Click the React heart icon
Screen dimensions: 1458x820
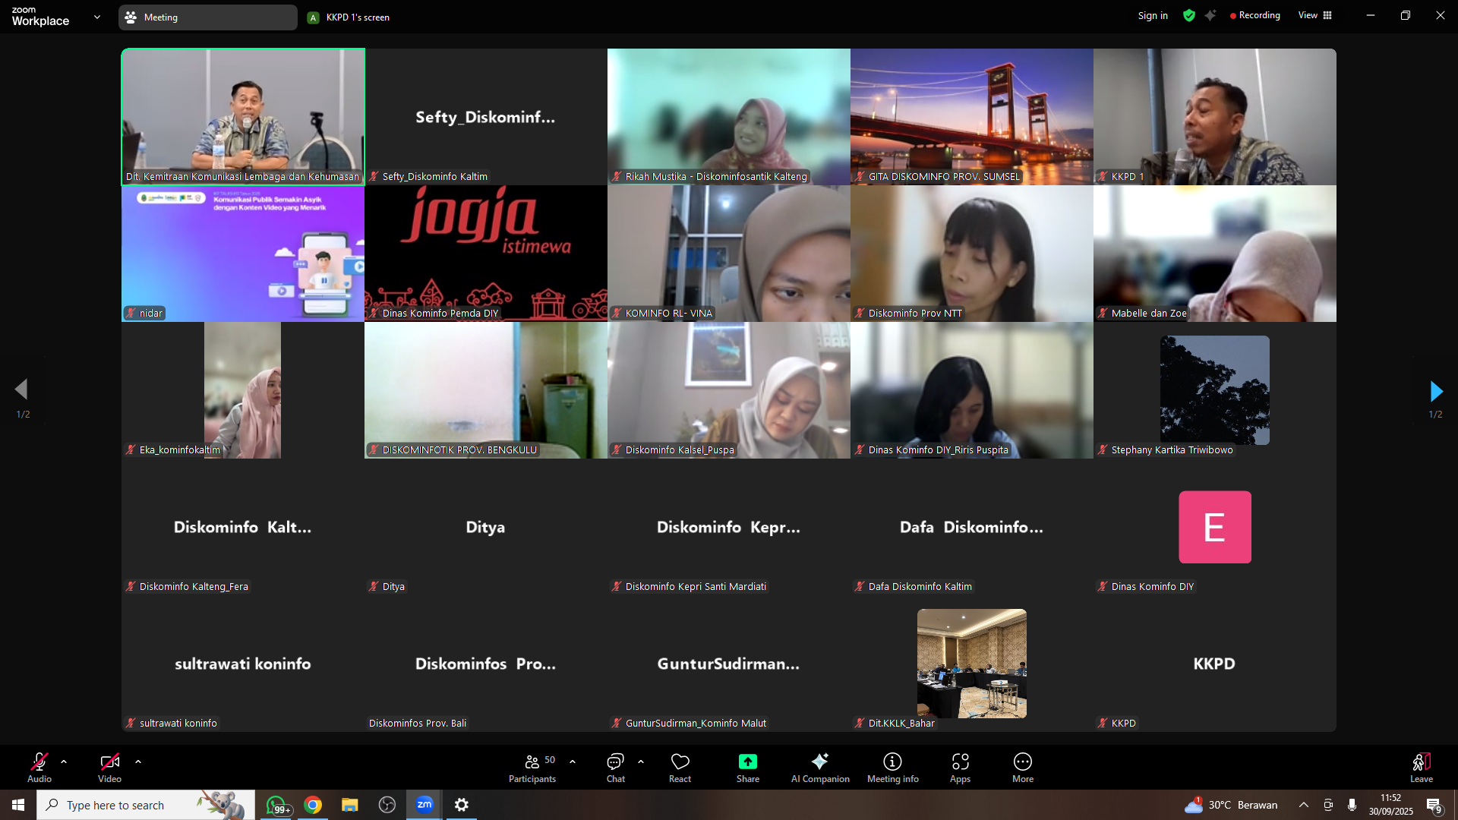point(680,762)
